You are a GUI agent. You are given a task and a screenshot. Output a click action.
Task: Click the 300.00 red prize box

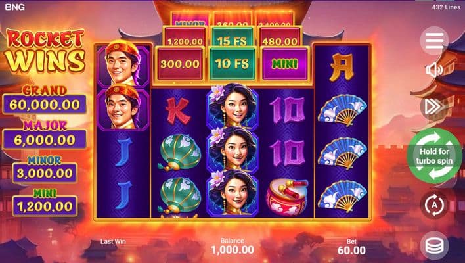coord(180,64)
